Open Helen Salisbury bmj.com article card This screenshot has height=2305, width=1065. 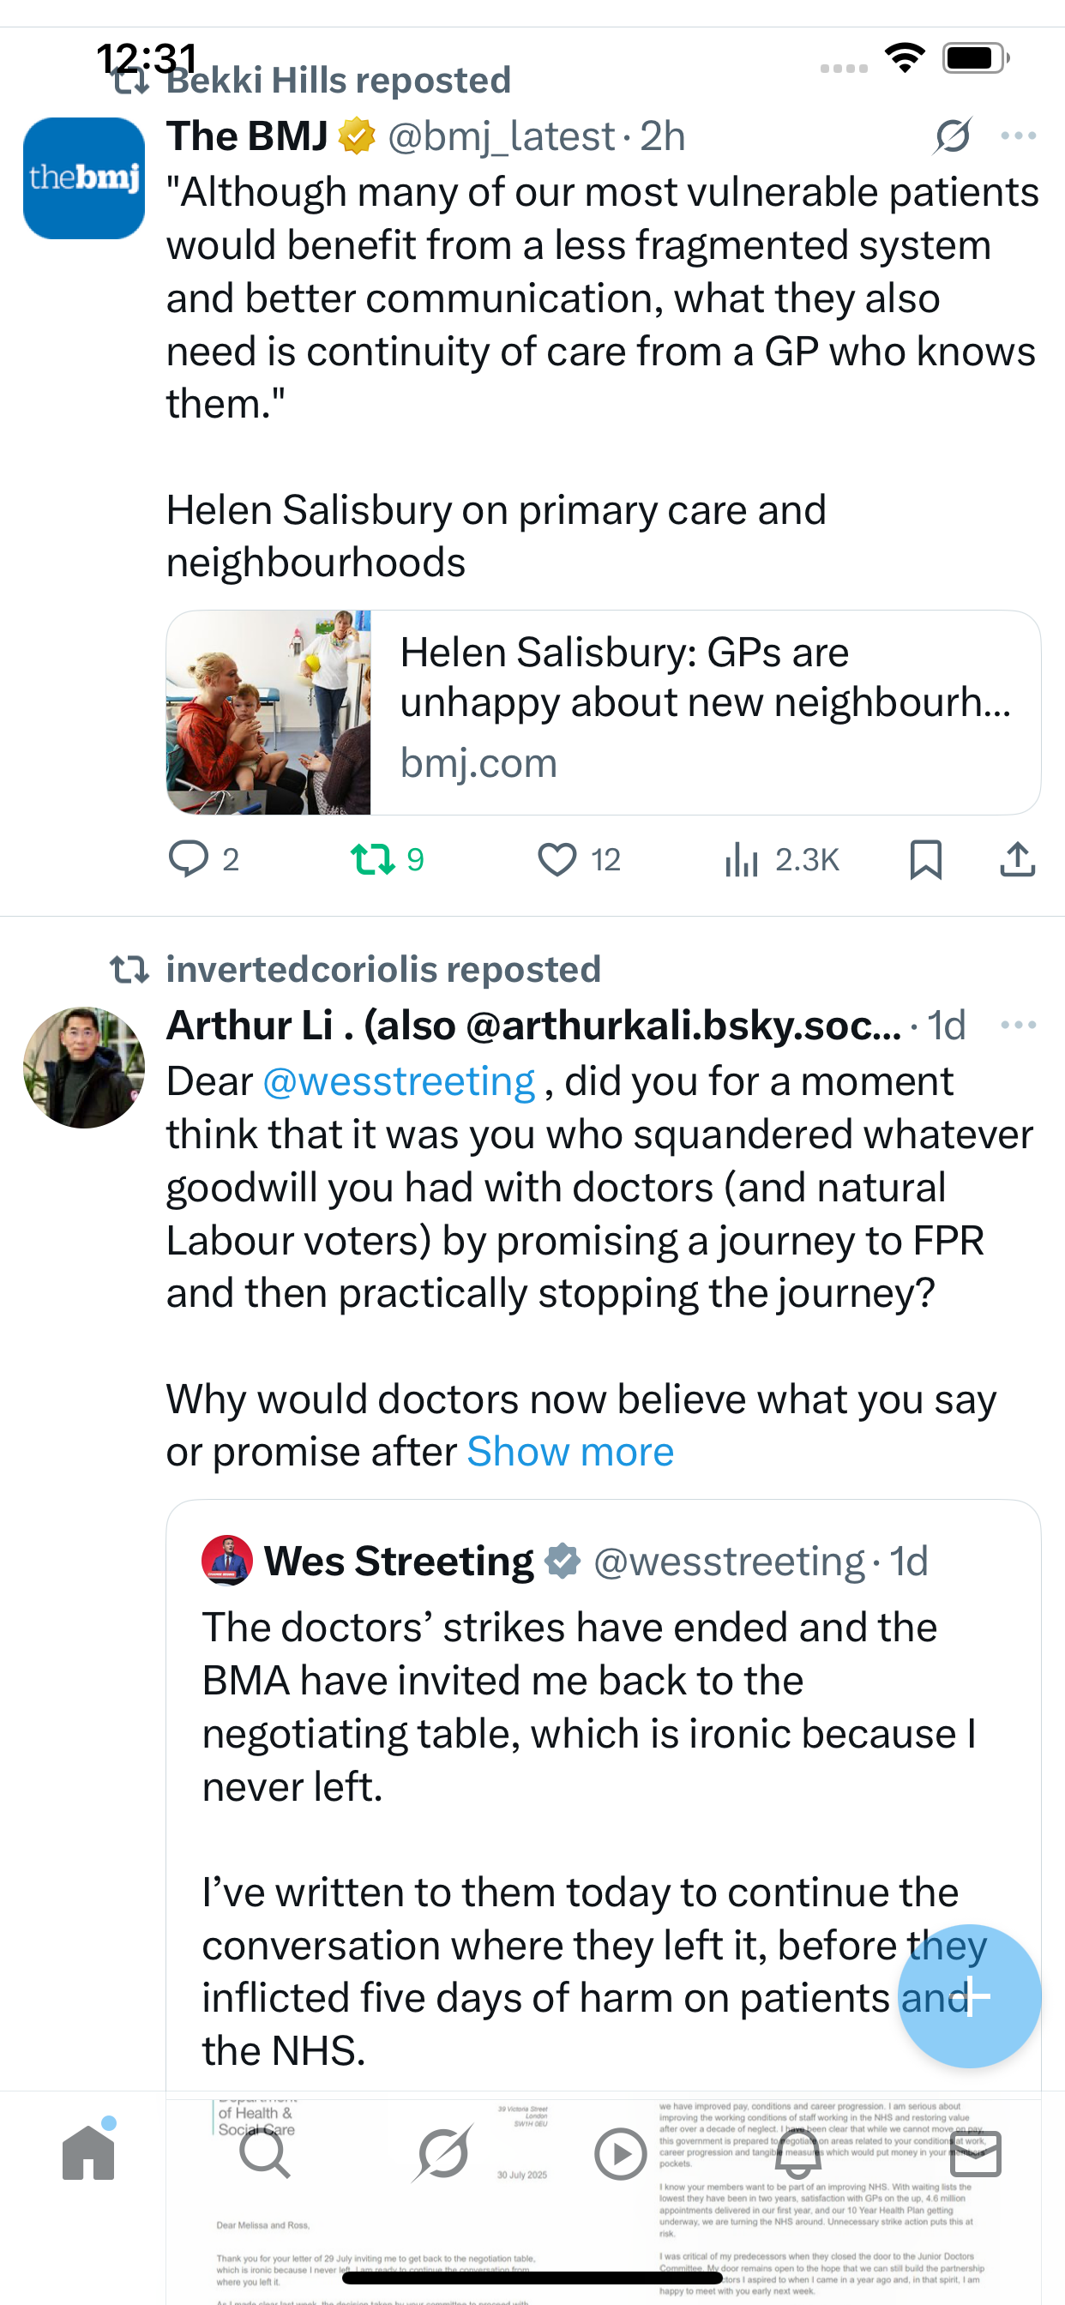coord(603,713)
